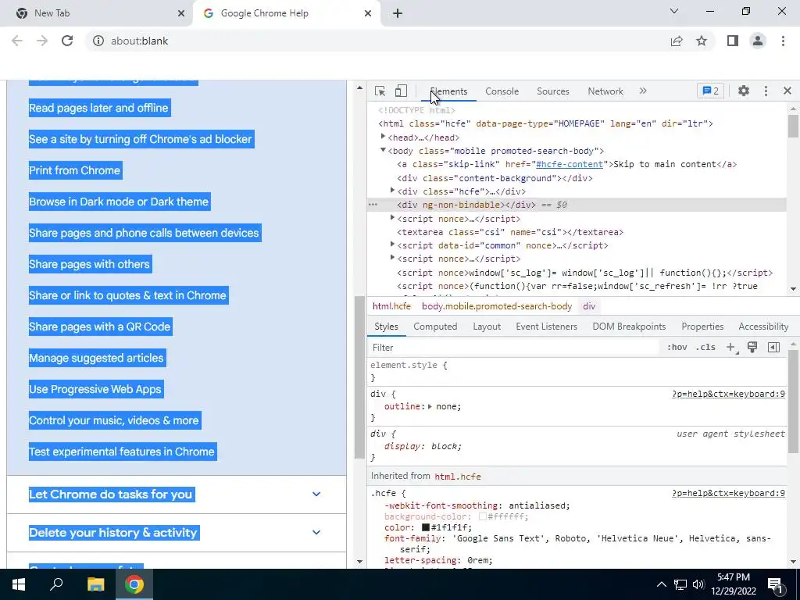Expand Delete your history & activity section

pyautogui.click(x=177, y=533)
